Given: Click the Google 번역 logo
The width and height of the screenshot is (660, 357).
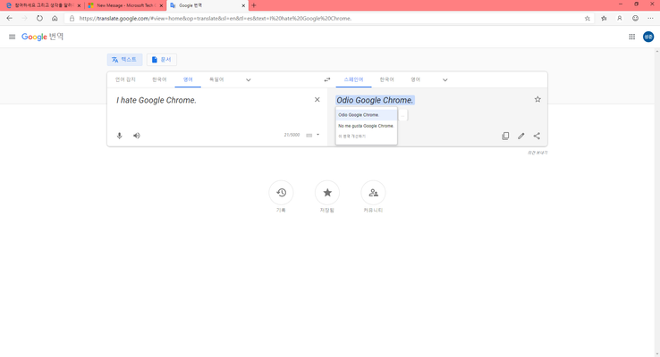Looking at the screenshot, I should point(42,37).
